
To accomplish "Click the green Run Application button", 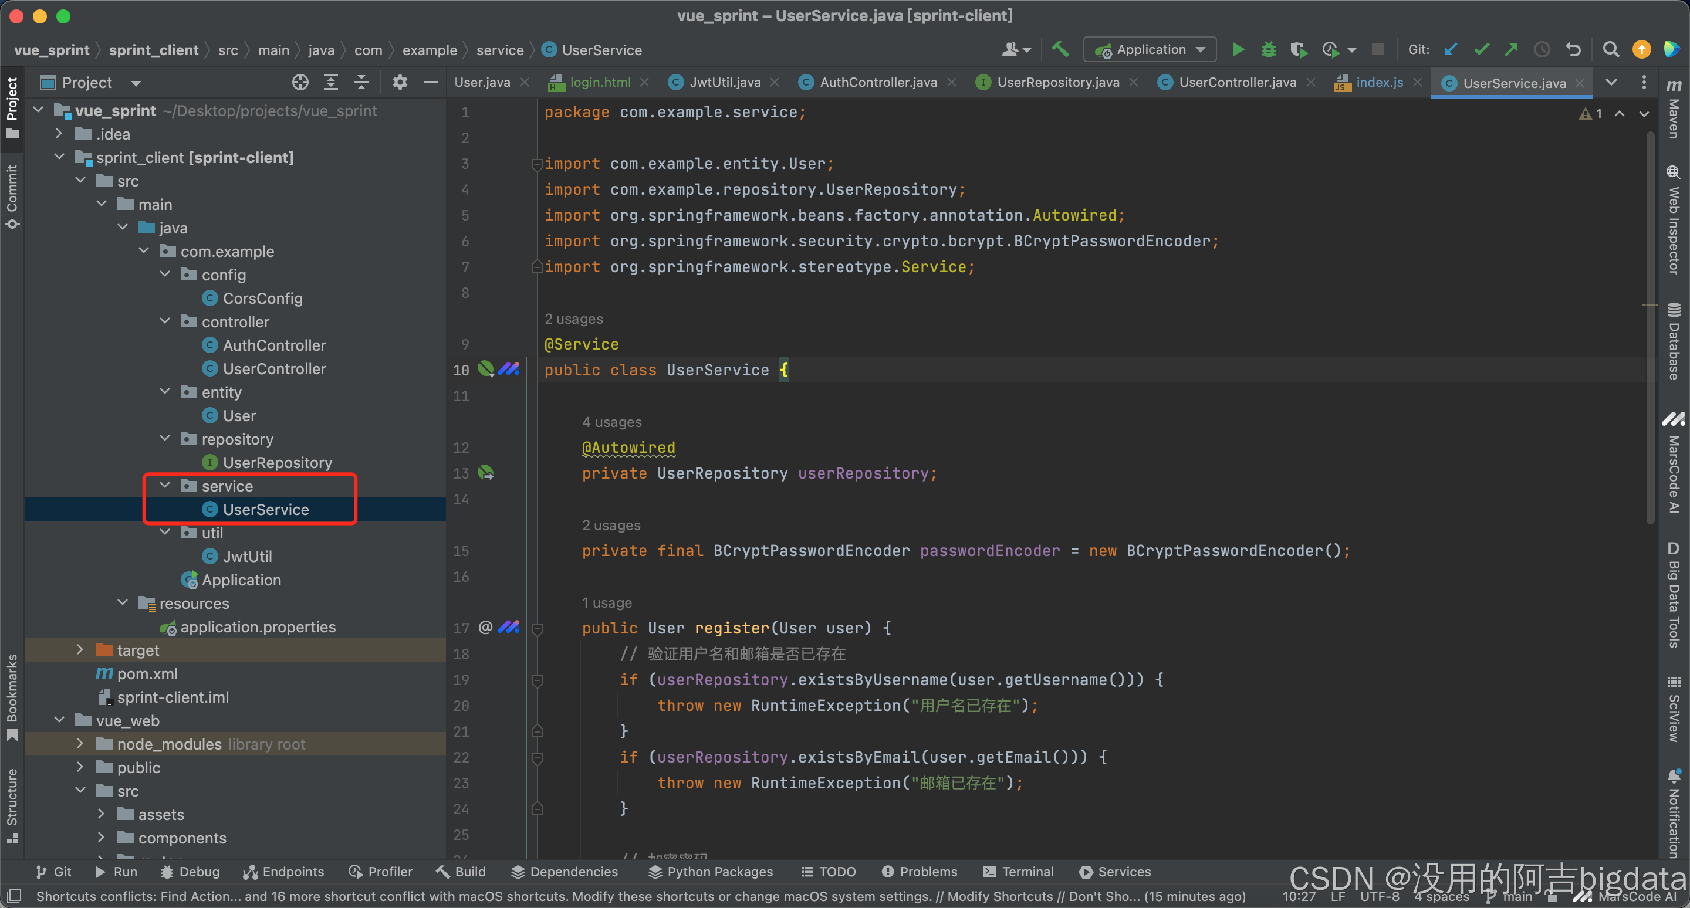I will coord(1238,50).
